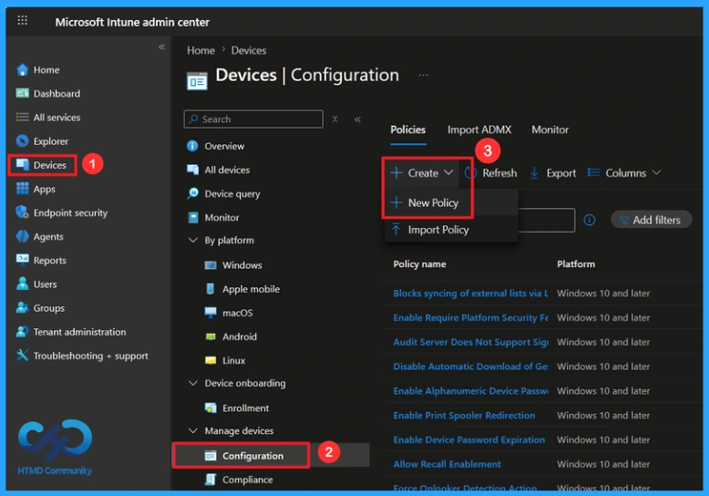
Task: Collapse the Devices submenu panel
Action: 357,119
